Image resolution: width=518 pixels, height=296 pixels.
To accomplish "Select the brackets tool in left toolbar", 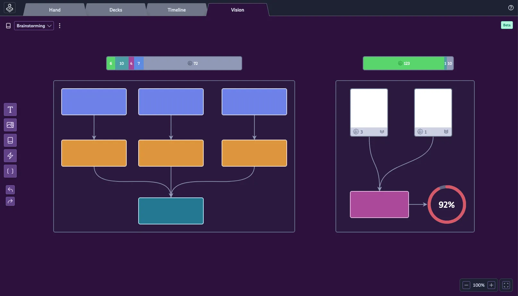I will (x=10, y=171).
